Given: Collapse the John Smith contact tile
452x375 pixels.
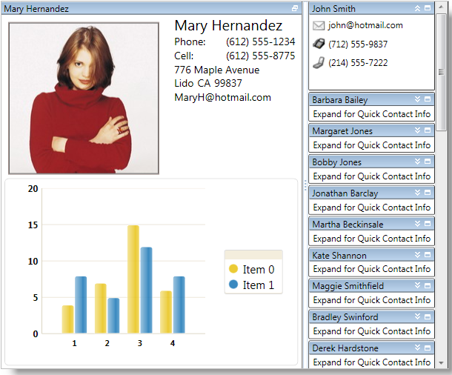Looking at the screenshot, I should (x=417, y=9).
